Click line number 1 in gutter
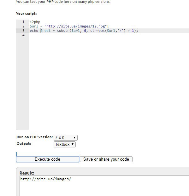189x196 pixels. click(x=23, y=22)
